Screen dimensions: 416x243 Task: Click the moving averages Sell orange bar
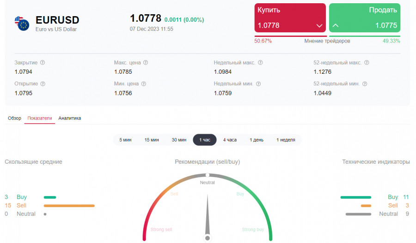tap(69, 206)
